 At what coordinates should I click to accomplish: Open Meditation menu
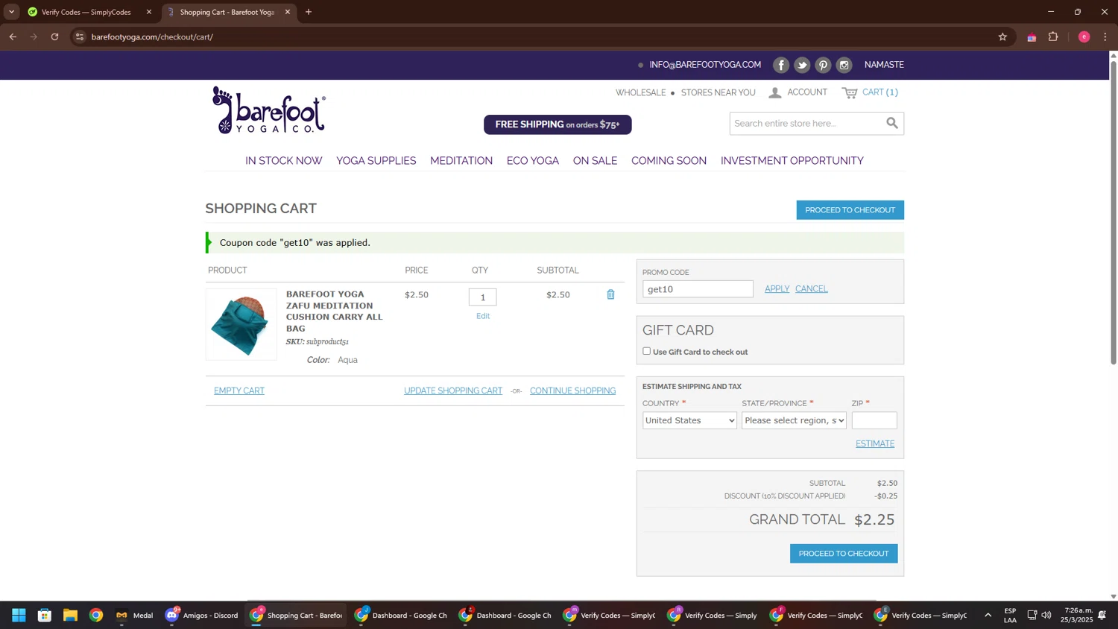pos(461,160)
